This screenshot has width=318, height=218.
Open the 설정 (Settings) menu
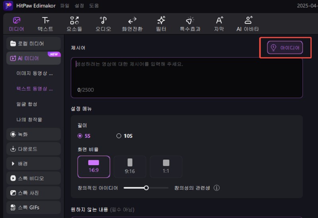click(x=79, y=6)
